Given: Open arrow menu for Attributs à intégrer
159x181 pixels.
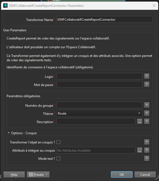Looking at the screenshot, I should [x=147, y=150].
